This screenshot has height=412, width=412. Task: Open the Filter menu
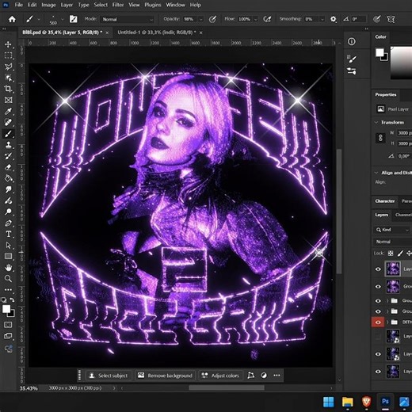pyautogui.click(x=118, y=5)
